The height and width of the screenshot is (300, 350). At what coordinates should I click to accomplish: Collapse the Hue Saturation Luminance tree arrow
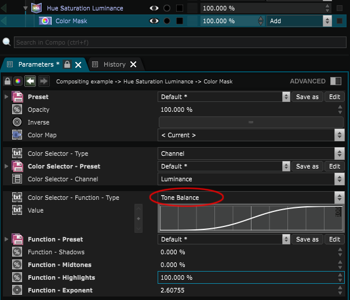click(25, 9)
